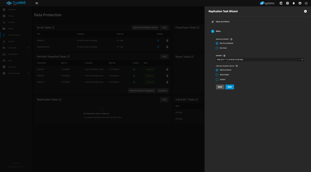Delete the DataVol1 scrub task
Viewport: 311px width, 172px height.
point(167,41)
